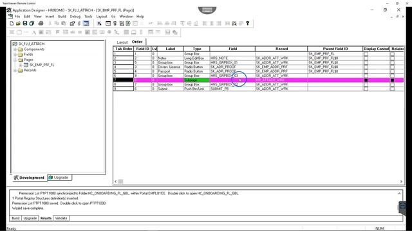Select the SUBMIT_PB field cell
Screen dimensions: 412x231
(232, 89)
